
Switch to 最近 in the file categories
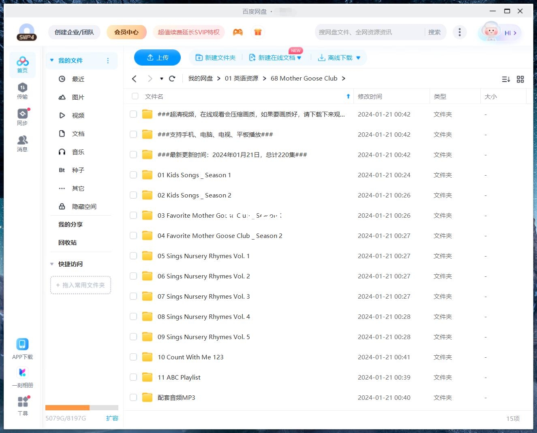(79, 79)
